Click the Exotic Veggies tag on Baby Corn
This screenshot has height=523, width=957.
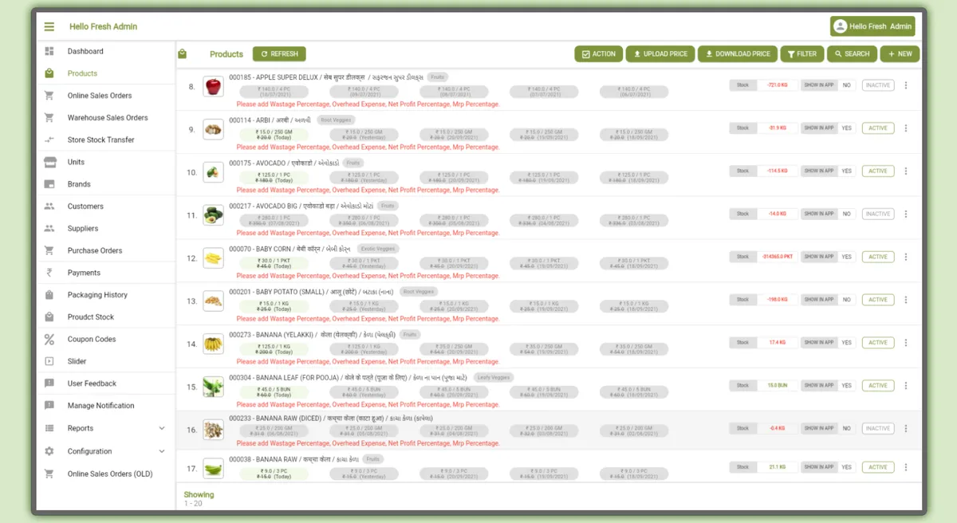point(378,249)
